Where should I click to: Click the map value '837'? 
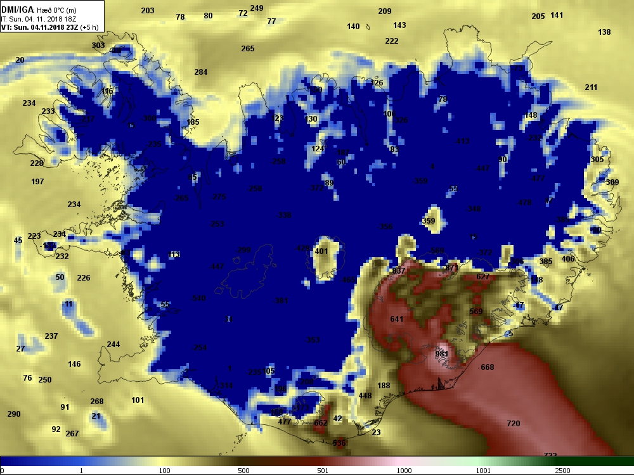[x=399, y=270]
